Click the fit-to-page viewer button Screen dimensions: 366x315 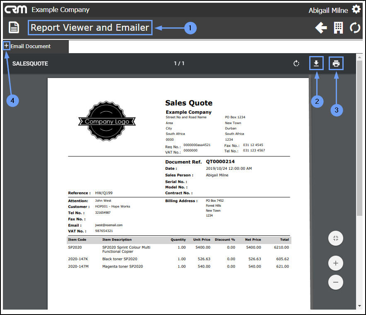335,238
